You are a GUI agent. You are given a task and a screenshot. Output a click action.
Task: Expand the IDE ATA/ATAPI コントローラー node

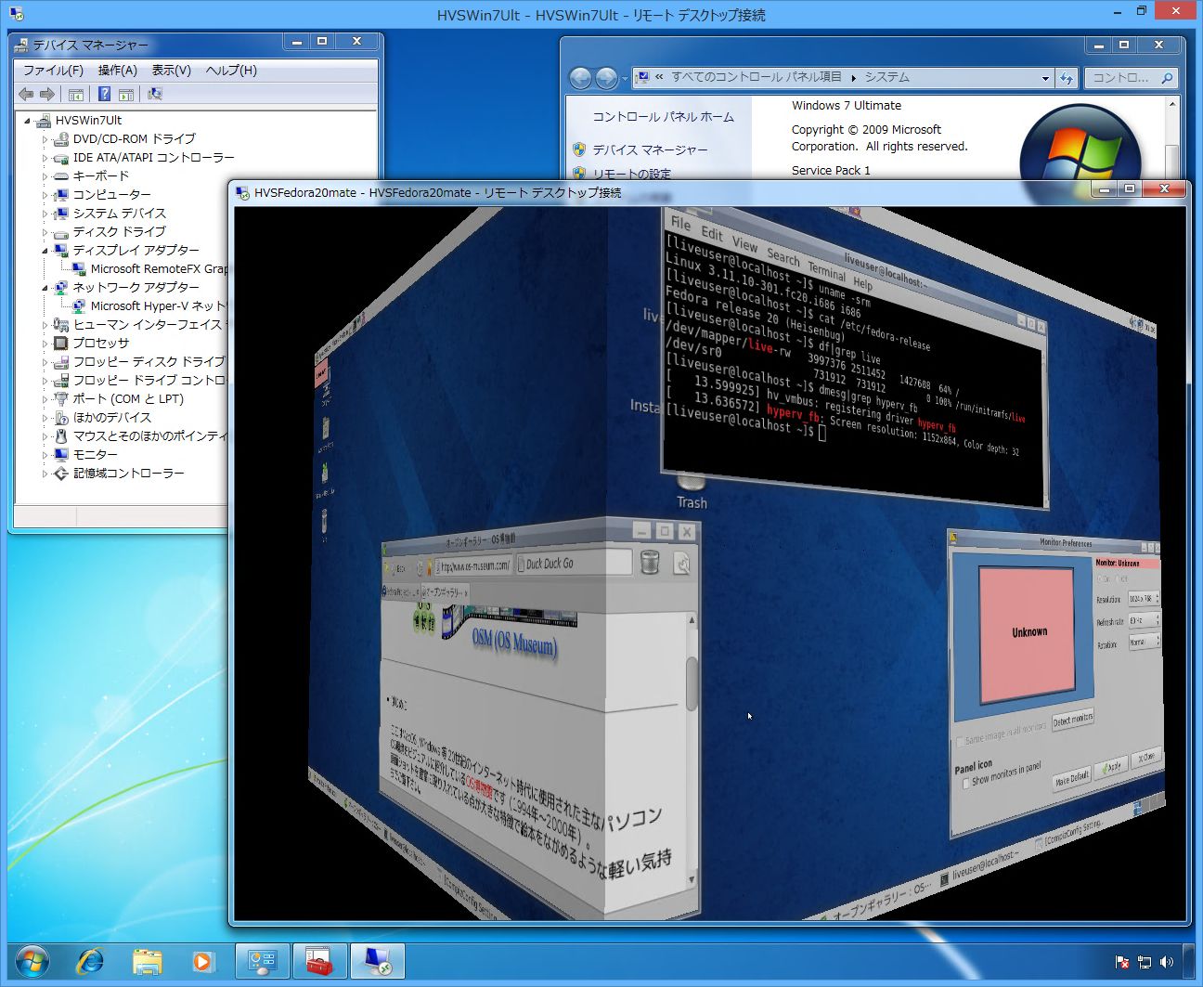pos(45,158)
